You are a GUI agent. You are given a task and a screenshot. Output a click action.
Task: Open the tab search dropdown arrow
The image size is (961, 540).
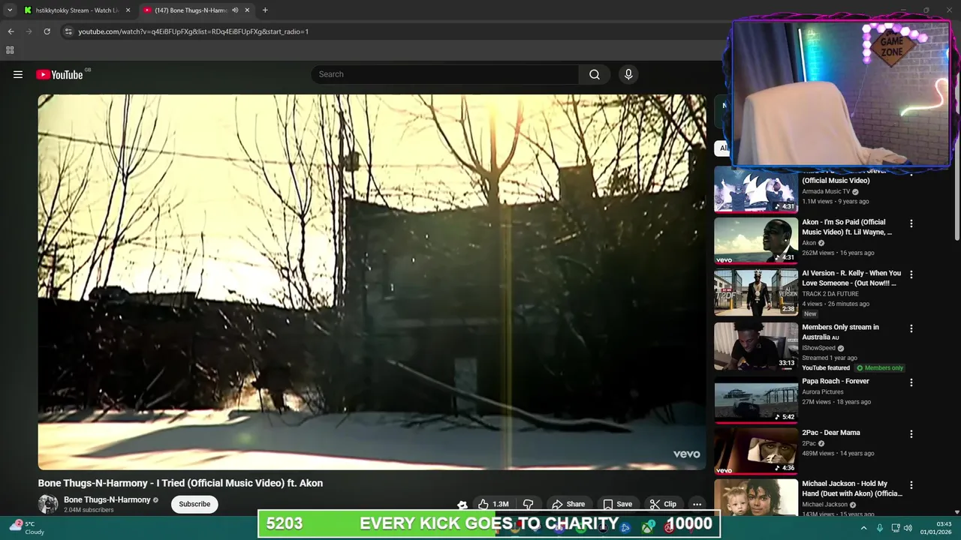[10, 10]
